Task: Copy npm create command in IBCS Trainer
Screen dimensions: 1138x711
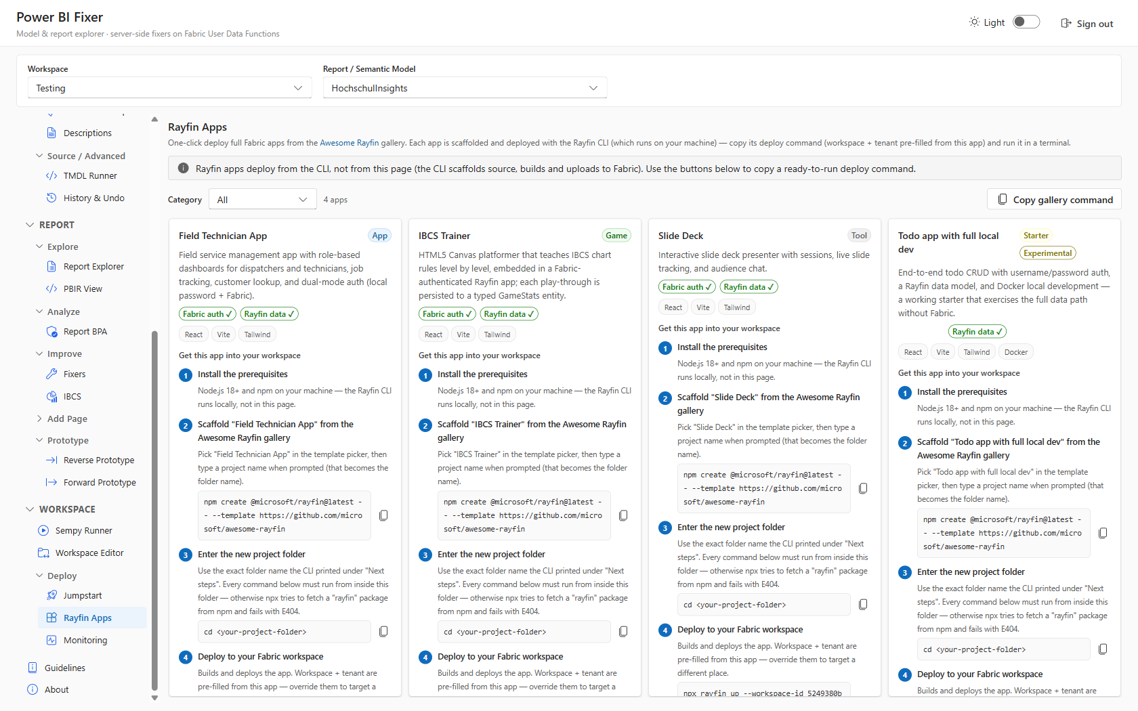Action: (623, 516)
